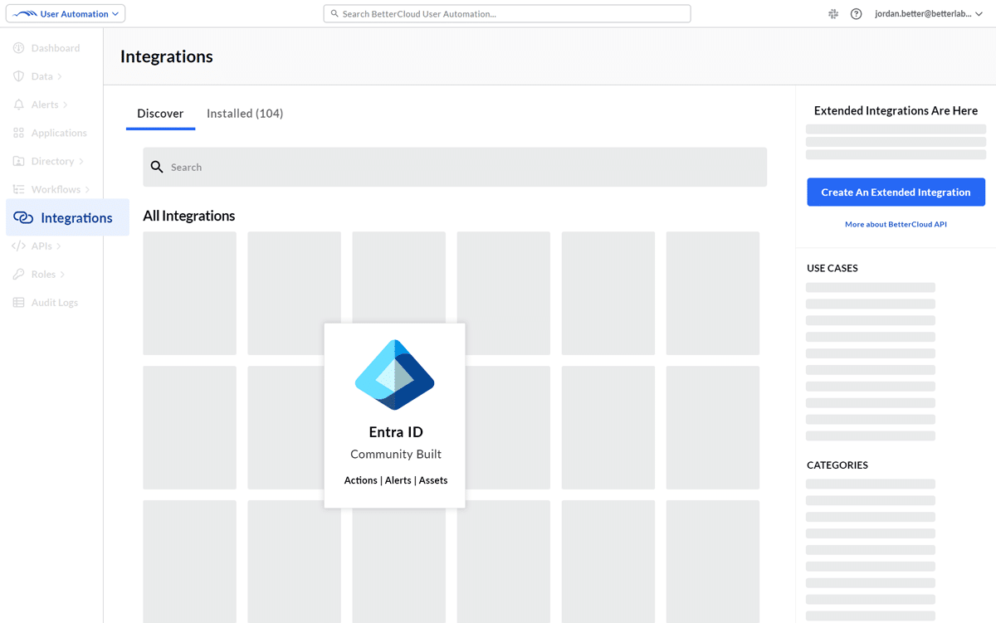996x623 pixels.
Task: Click the Dashboard sidebar icon
Action: point(18,48)
